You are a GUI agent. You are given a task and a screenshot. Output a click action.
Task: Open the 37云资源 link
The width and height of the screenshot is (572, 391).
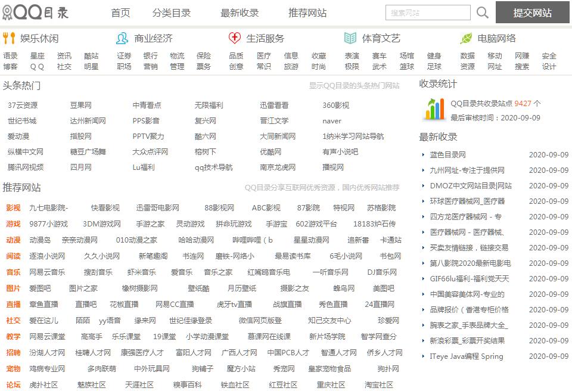point(23,105)
